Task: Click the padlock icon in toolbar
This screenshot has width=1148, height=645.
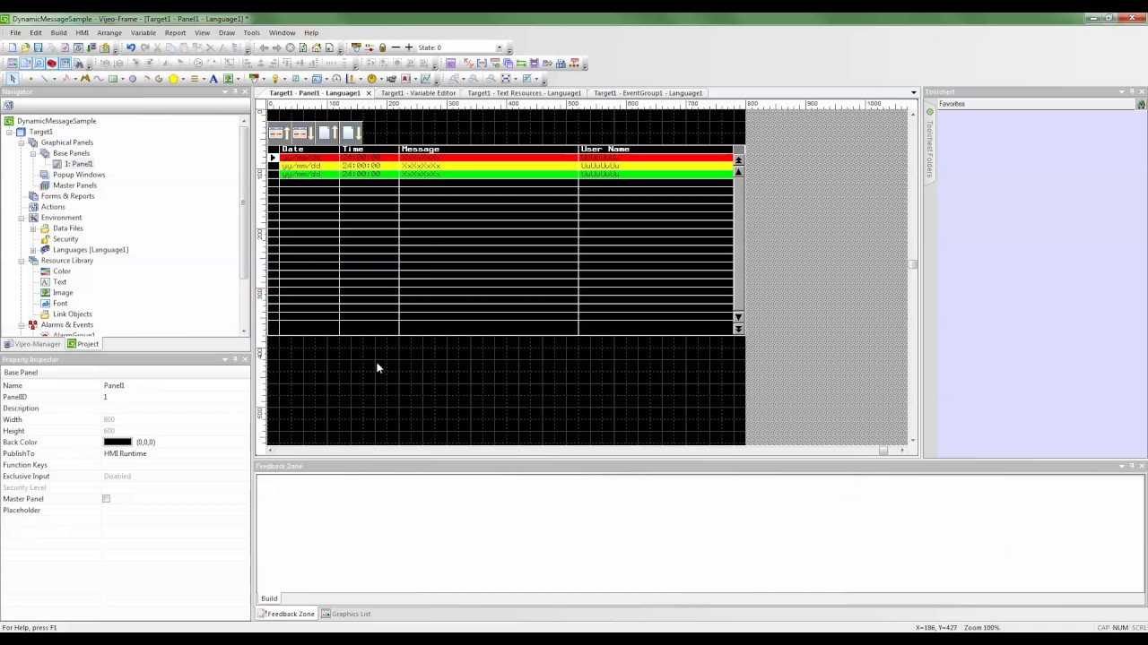Action: tap(382, 47)
